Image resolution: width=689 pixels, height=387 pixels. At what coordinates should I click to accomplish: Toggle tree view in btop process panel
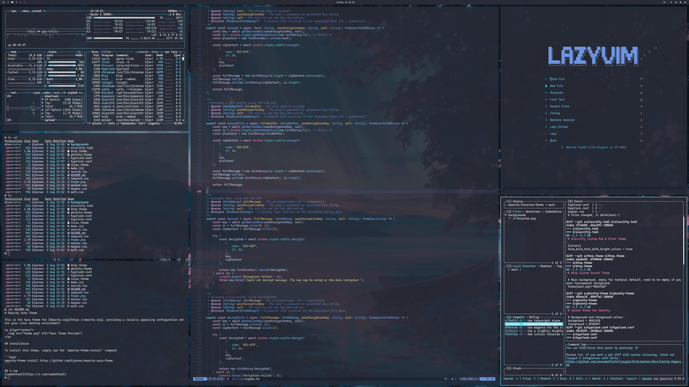(x=156, y=50)
